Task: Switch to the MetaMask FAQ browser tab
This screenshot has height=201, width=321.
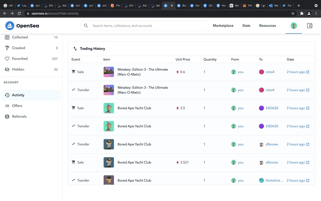Action: [247, 5]
